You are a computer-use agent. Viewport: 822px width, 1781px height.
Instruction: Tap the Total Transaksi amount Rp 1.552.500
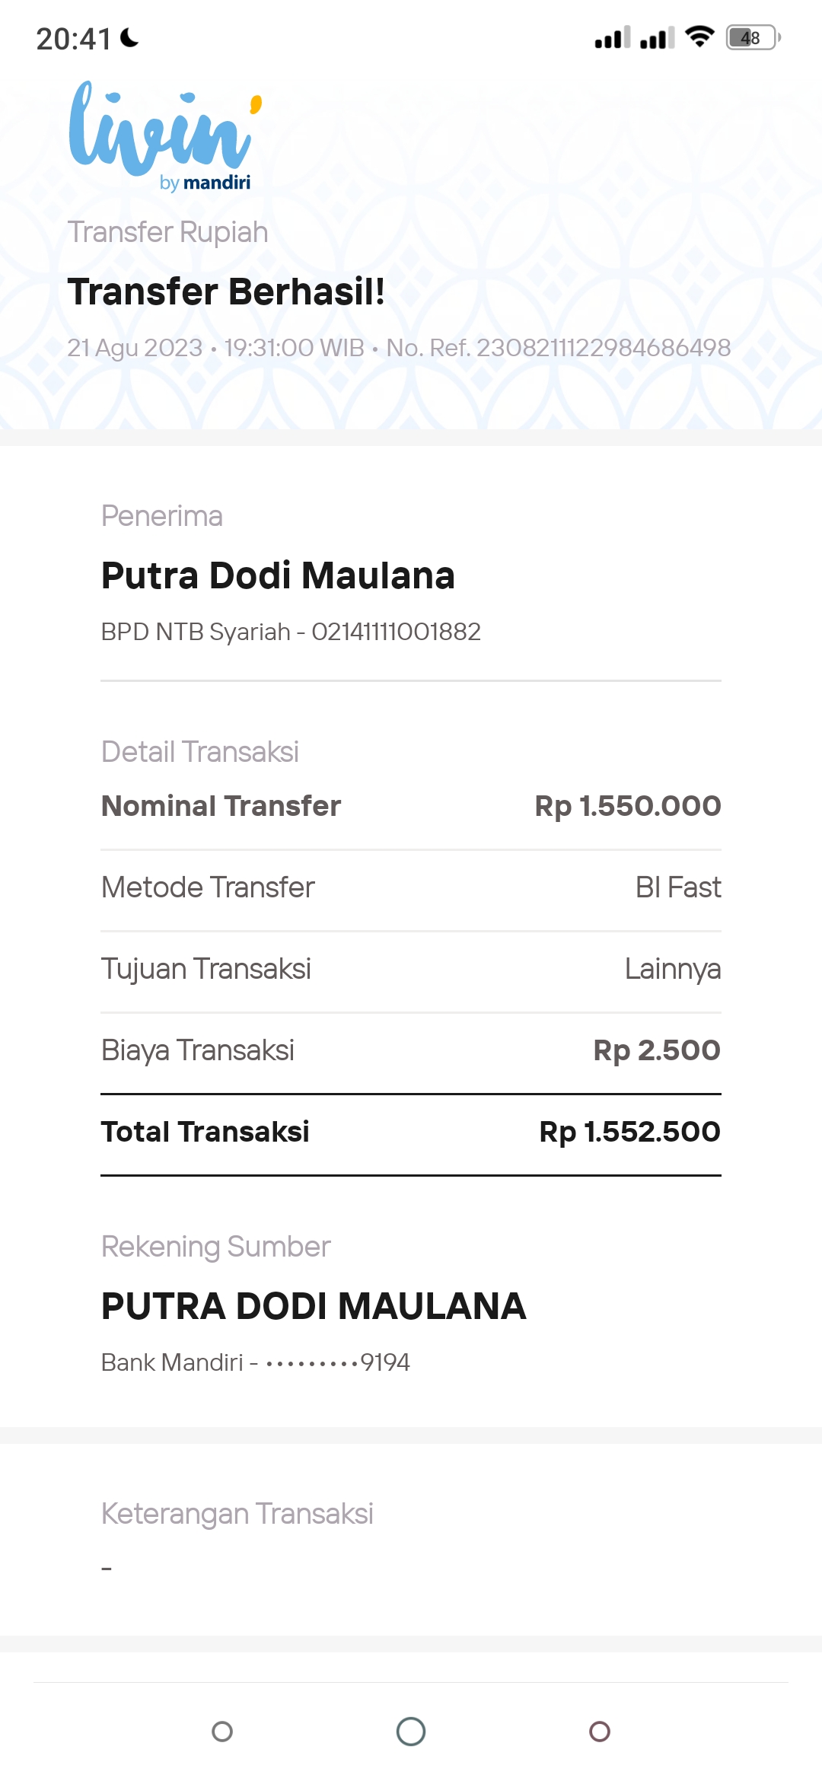click(x=629, y=1132)
